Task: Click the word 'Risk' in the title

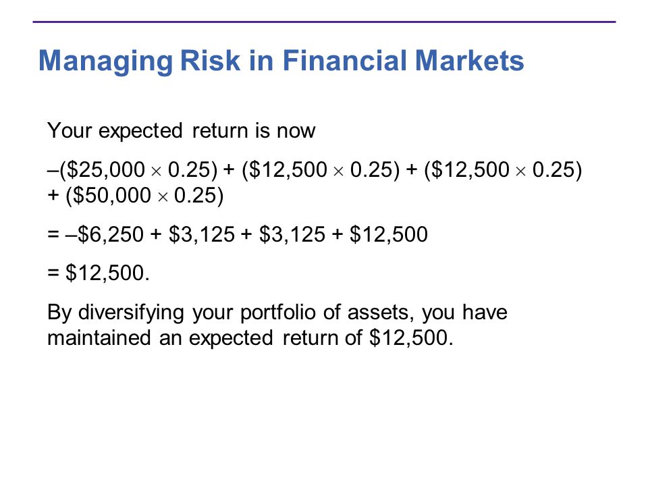Action: click(210, 61)
